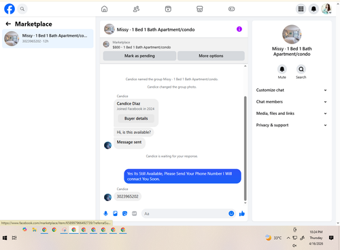Click chat scrollbar thumb
Viewport: 340px width, 250px height.
click(245, 148)
